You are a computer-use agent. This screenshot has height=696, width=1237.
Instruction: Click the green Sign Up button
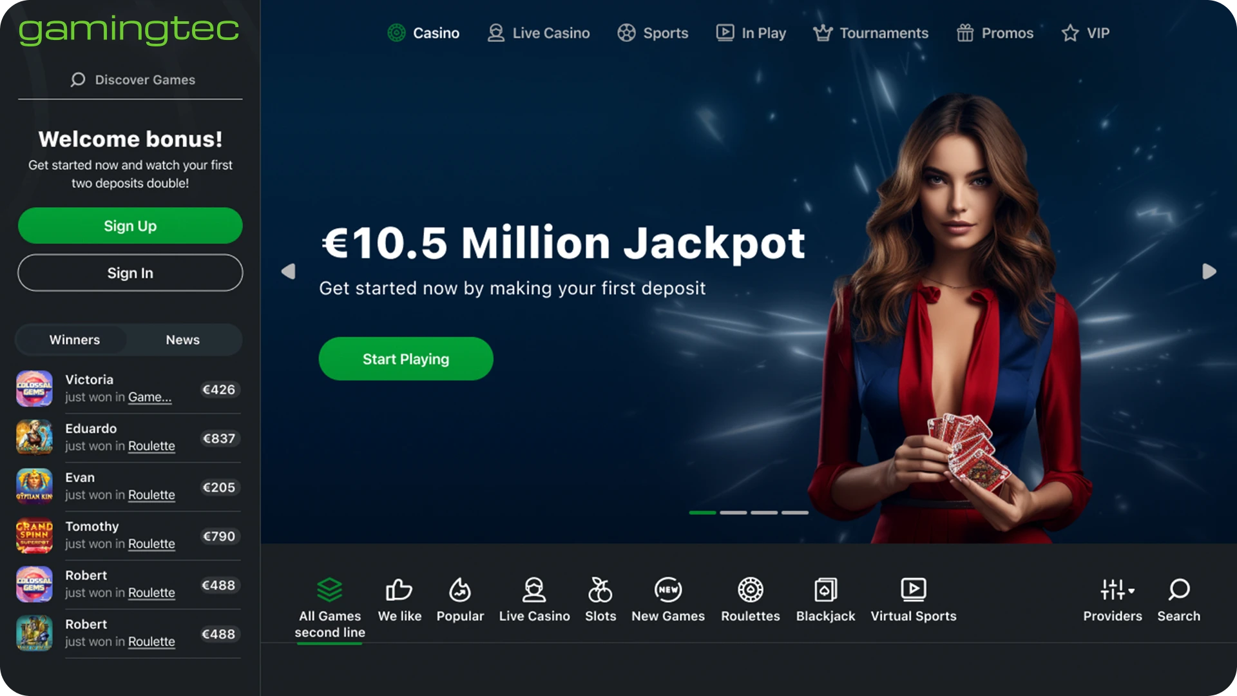(x=130, y=226)
